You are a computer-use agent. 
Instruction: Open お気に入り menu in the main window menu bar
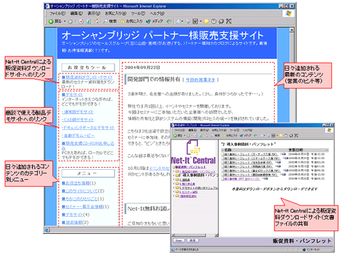[x=116, y=13]
